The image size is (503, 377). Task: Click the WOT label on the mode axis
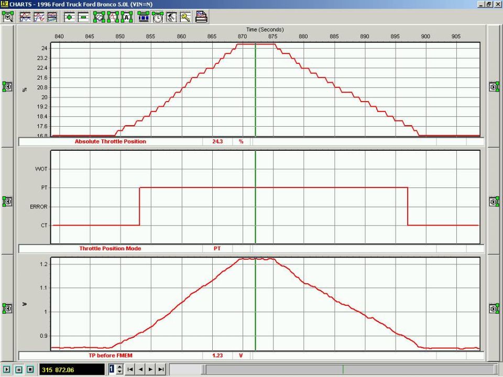click(41, 169)
